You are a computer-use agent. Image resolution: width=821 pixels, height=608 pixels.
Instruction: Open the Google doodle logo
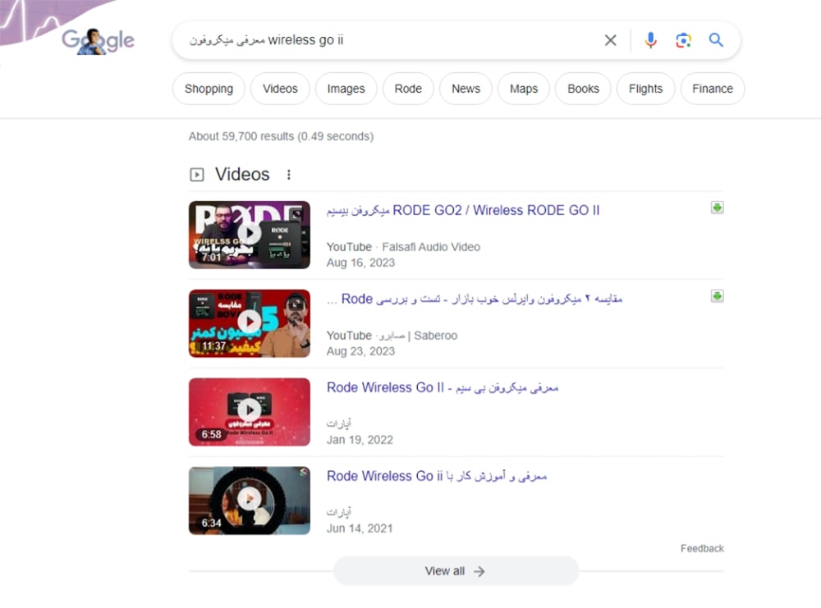pos(98,40)
